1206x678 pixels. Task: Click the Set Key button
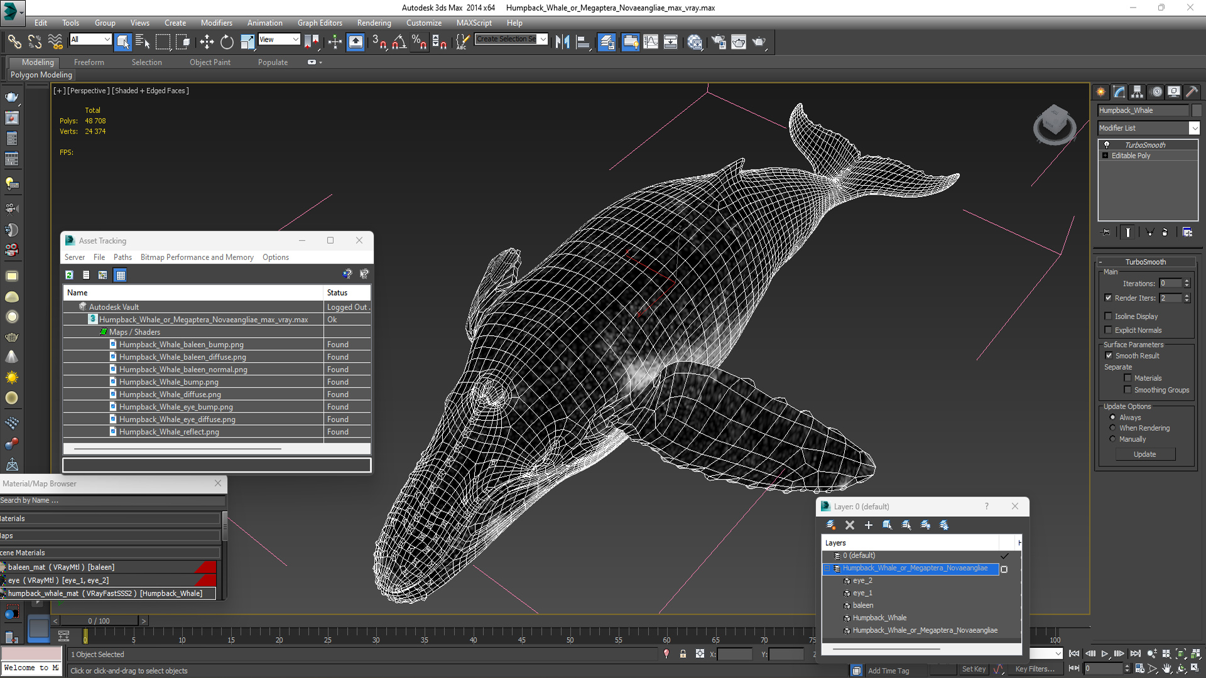tap(974, 669)
